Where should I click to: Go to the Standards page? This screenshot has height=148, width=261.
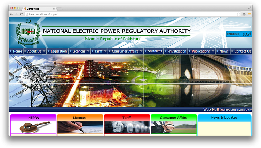[x=153, y=51]
